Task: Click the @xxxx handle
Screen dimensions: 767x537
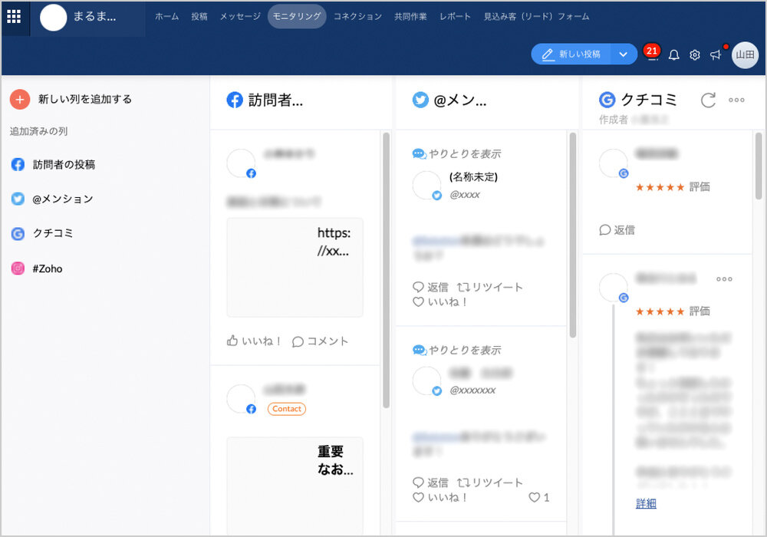Action: point(465,195)
